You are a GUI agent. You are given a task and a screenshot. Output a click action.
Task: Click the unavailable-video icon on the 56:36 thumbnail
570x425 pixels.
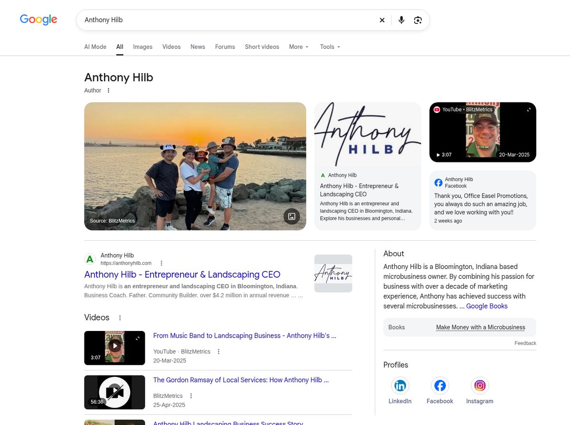click(114, 392)
